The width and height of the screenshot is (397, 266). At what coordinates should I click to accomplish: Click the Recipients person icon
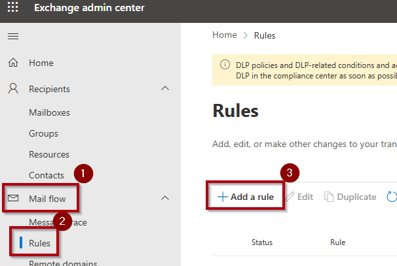pyautogui.click(x=13, y=89)
